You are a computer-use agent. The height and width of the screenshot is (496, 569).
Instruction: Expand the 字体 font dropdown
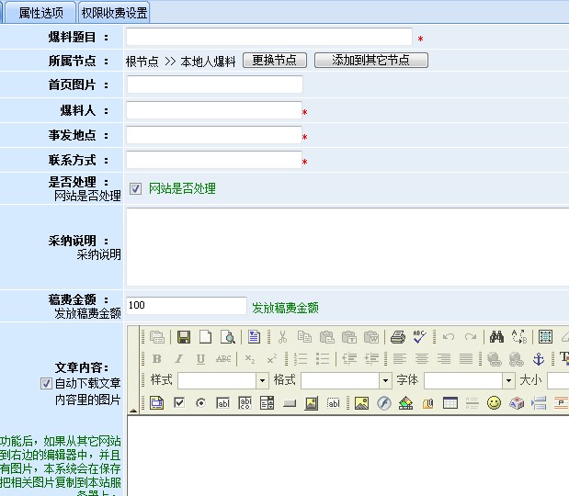[508, 380]
